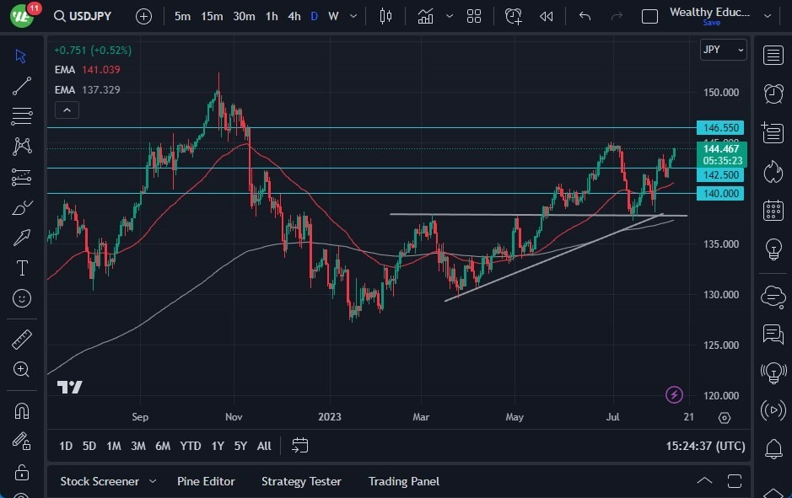Open the Indicators dialog
Screen dimensions: 792x498
tap(425, 15)
